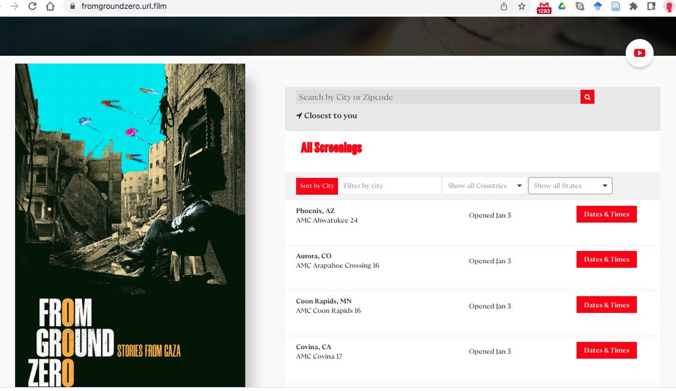Click the Sort by City button
This screenshot has height=391, width=676.
pyautogui.click(x=317, y=186)
